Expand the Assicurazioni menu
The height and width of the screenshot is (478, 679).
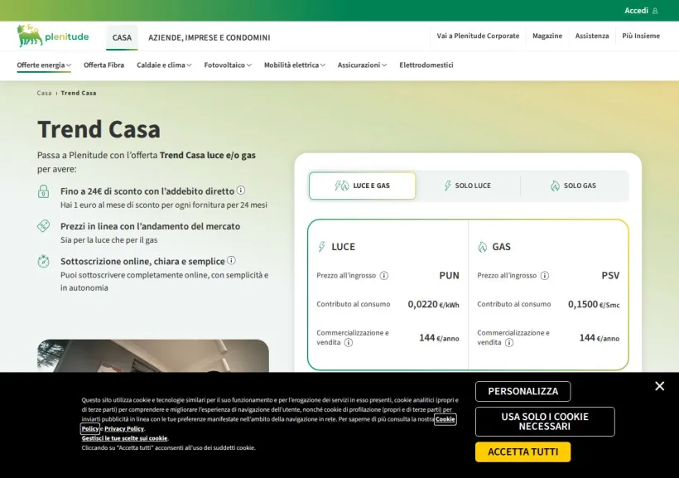point(362,65)
